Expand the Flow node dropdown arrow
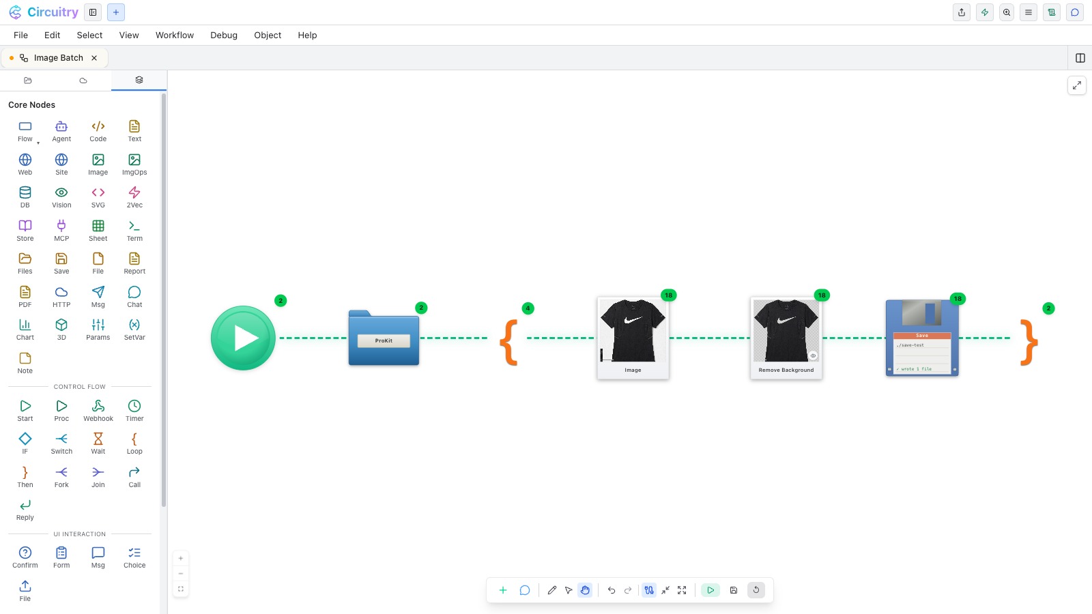This screenshot has width=1092, height=614. coord(38,143)
